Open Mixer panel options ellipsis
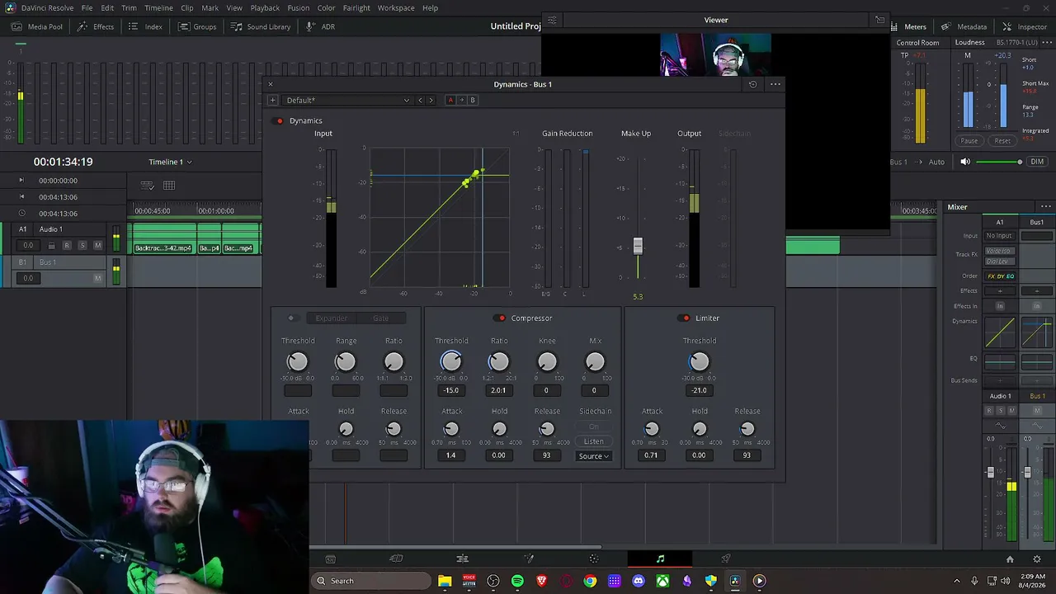This screenshot has height=594, width=1056. tap(1046, 207)
